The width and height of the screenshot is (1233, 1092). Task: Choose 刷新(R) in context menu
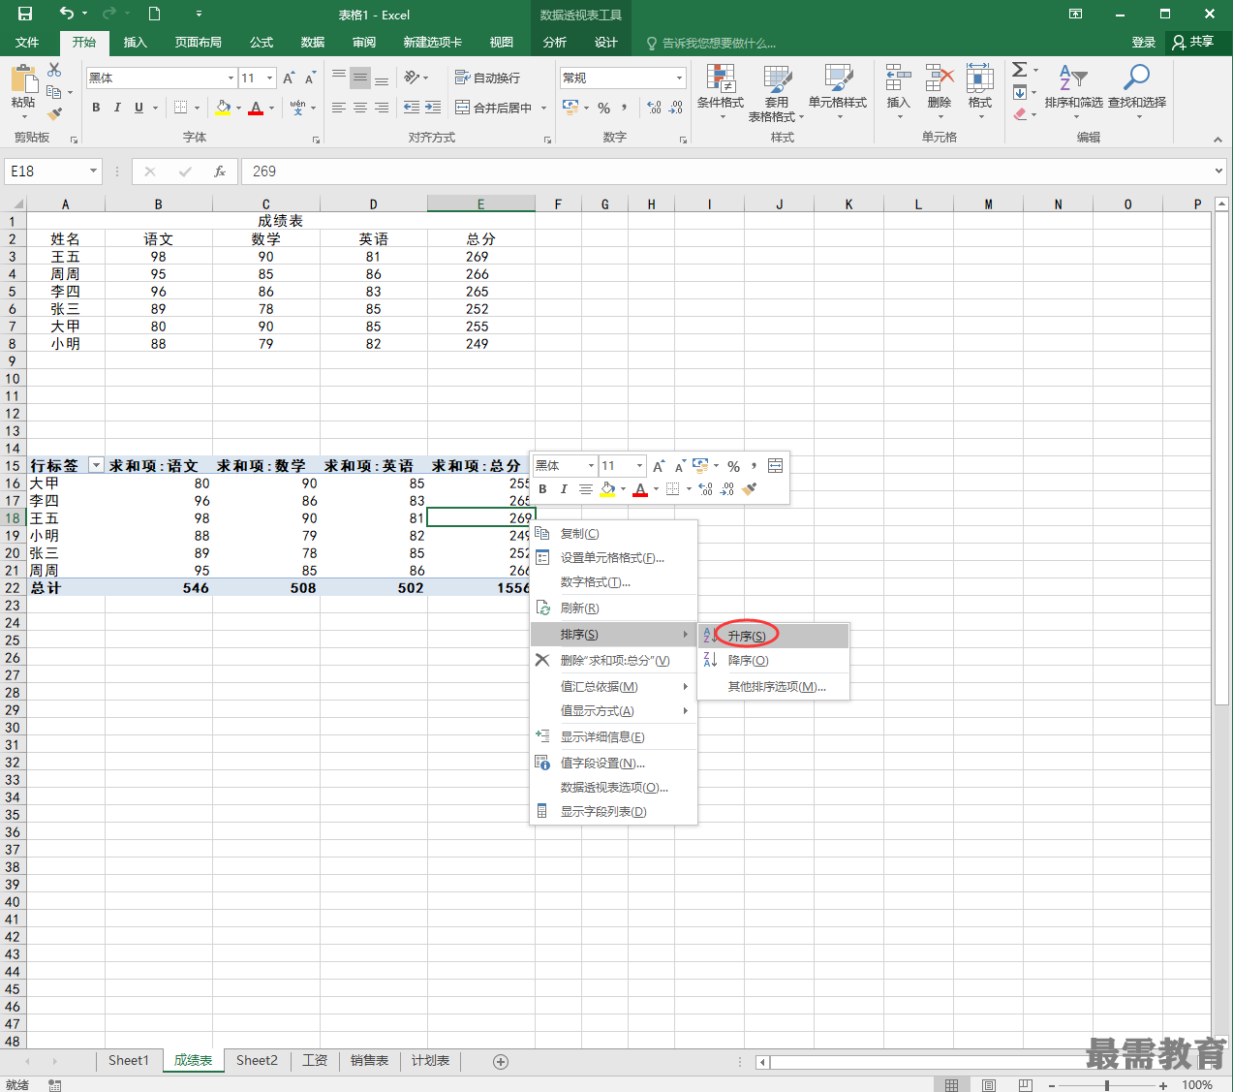coord(613,608)
